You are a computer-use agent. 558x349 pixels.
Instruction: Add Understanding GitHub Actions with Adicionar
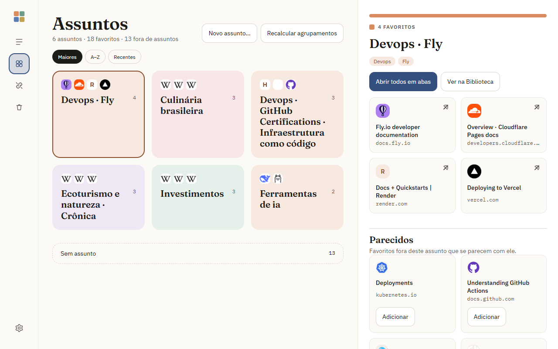tap(487, 317)
